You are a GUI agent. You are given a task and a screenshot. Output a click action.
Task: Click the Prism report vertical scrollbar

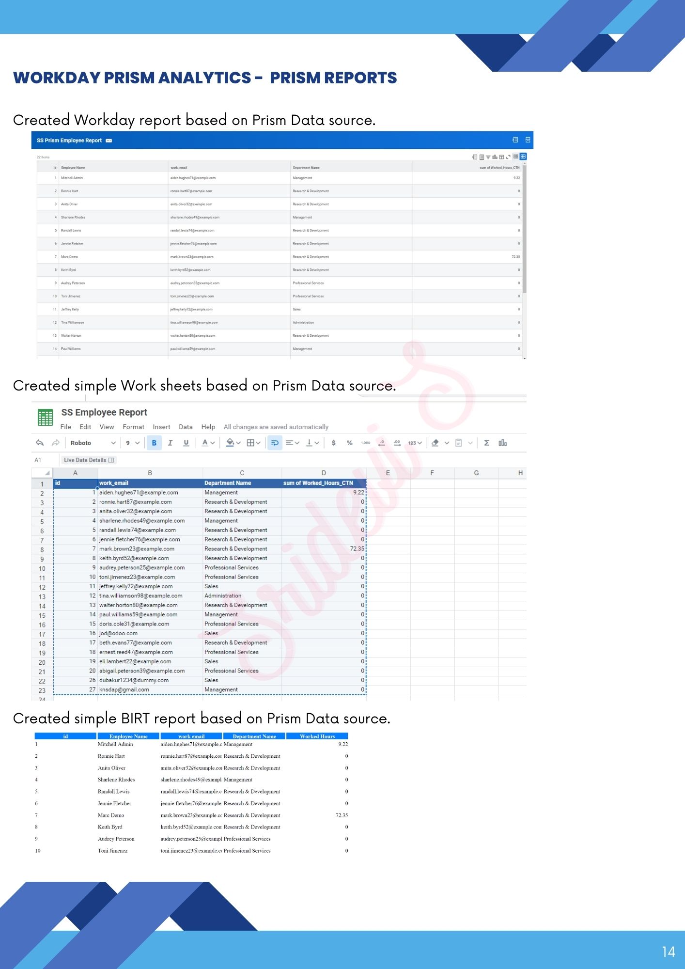tap(525, 229)
